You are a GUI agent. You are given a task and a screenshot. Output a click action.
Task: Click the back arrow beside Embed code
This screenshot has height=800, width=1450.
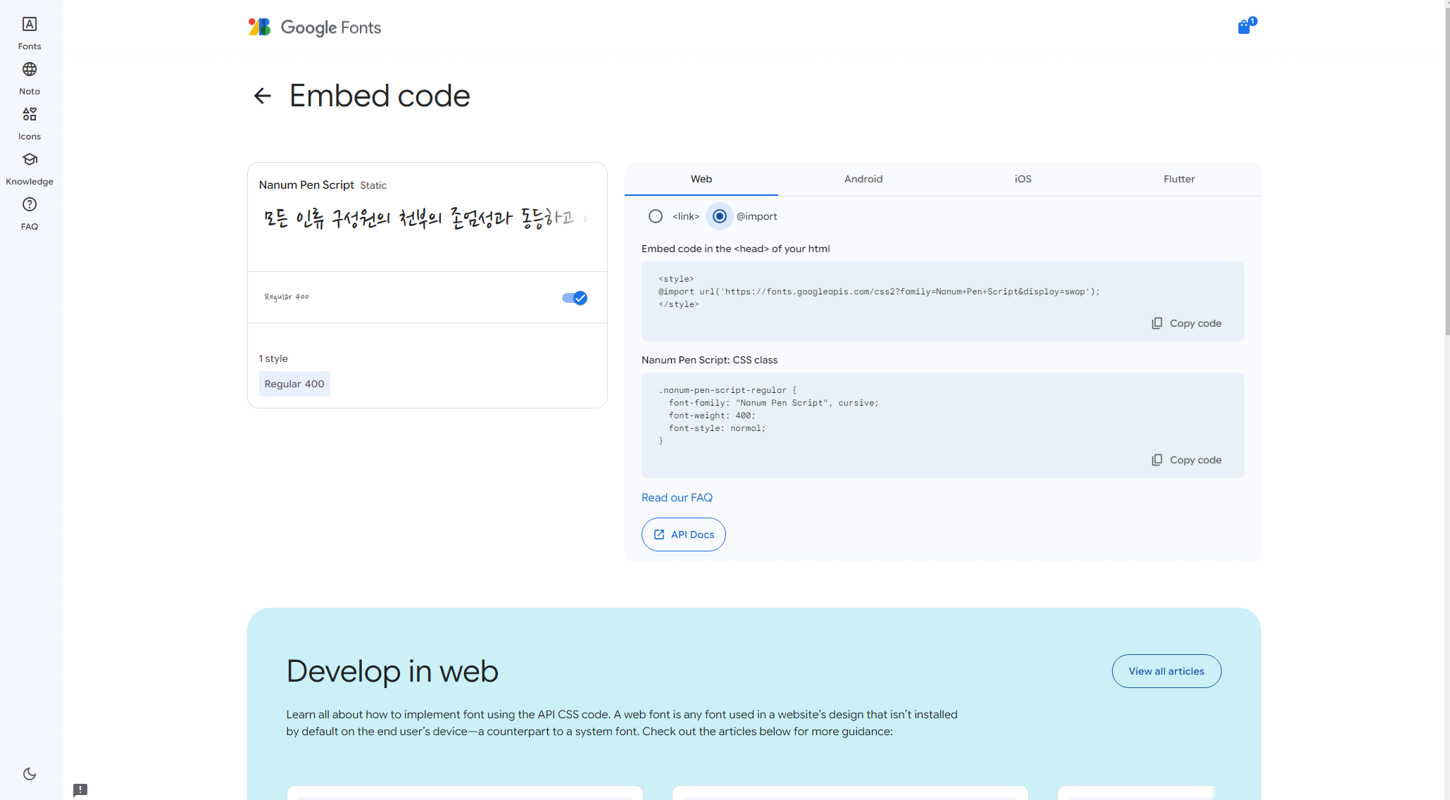pyautogui.click(x=262, y=96)
